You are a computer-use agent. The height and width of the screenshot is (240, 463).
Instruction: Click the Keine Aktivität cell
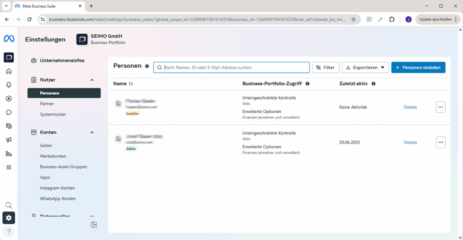point(353,107)
